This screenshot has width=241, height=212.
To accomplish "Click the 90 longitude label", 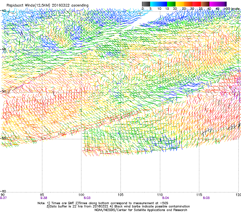I will (3, 195).
